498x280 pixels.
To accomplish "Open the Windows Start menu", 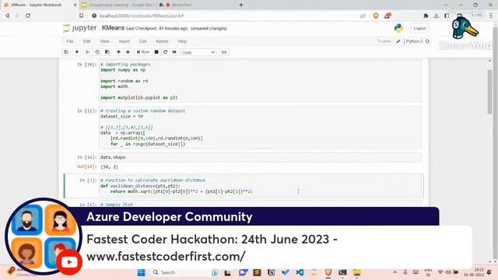I will [142, 272].
